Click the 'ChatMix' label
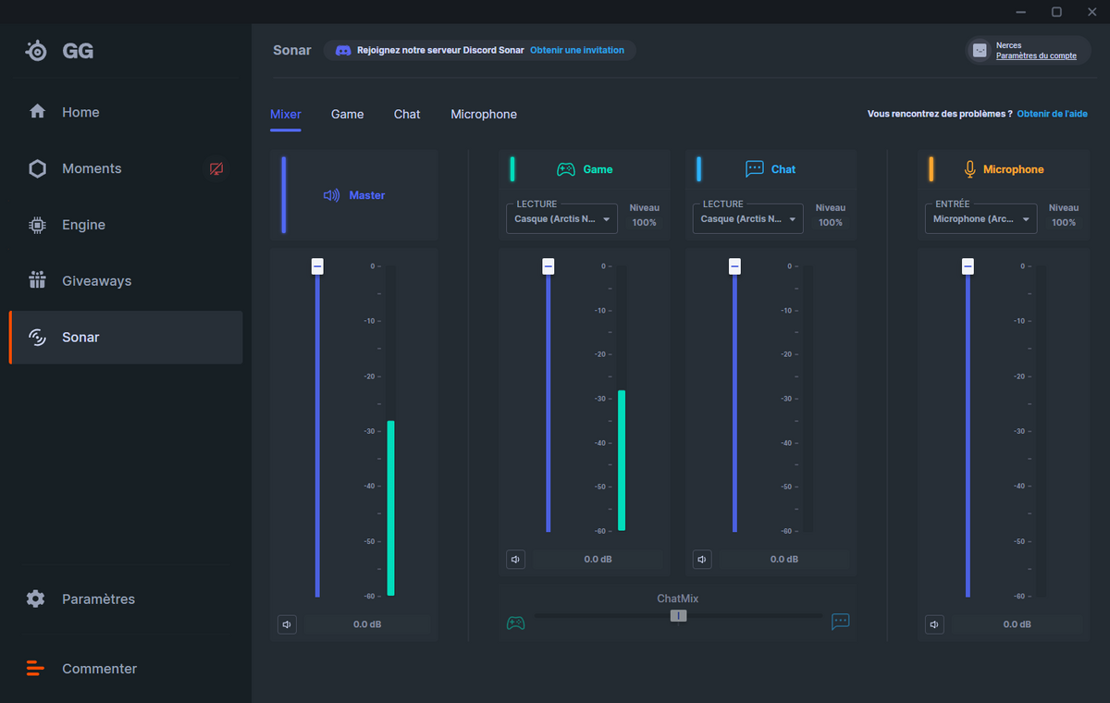This screenshot has width=1110, height=703. click(x=678, y=598)
